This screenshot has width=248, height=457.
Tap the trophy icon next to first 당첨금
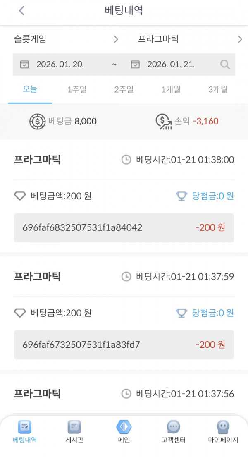[180, 196]
